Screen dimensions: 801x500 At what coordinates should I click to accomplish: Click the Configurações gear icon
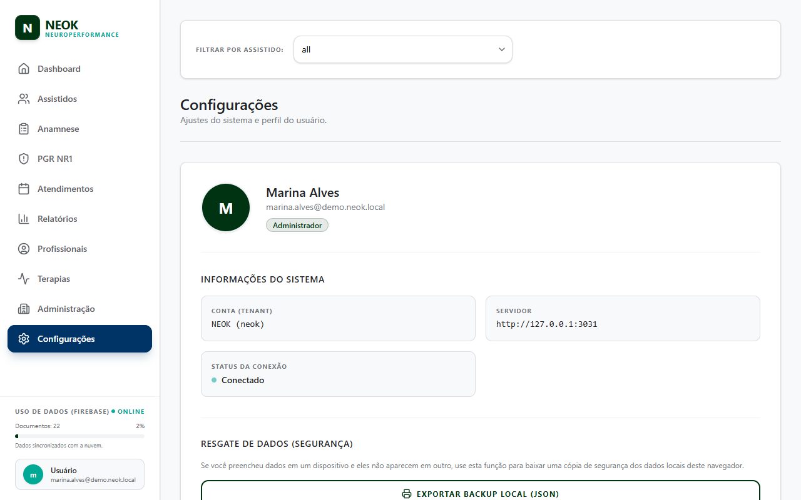(24, 339)
